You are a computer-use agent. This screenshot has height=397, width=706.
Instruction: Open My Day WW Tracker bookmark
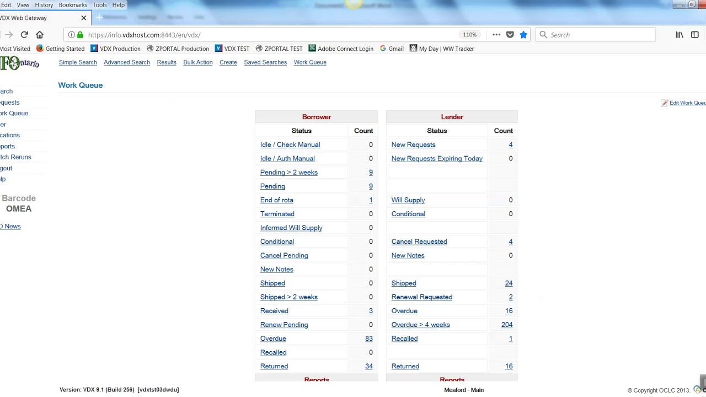coord(442,49)
